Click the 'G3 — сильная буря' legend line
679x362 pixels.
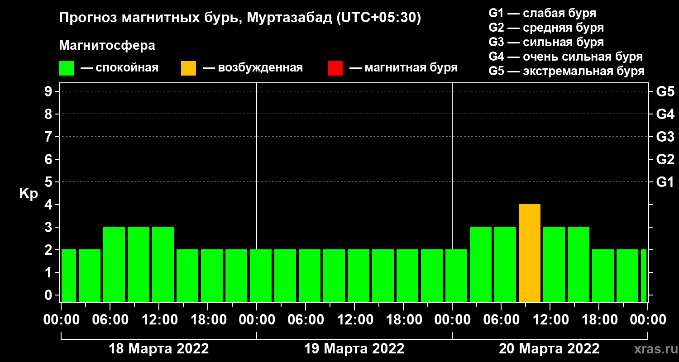(546, 42)
